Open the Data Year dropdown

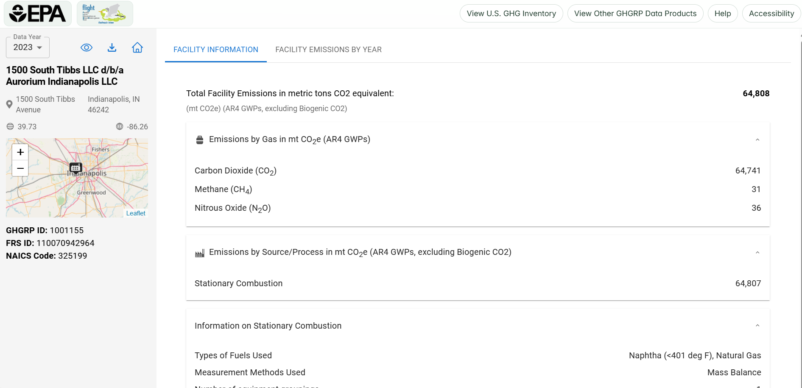pyautogui.click(x=28, y=47)
